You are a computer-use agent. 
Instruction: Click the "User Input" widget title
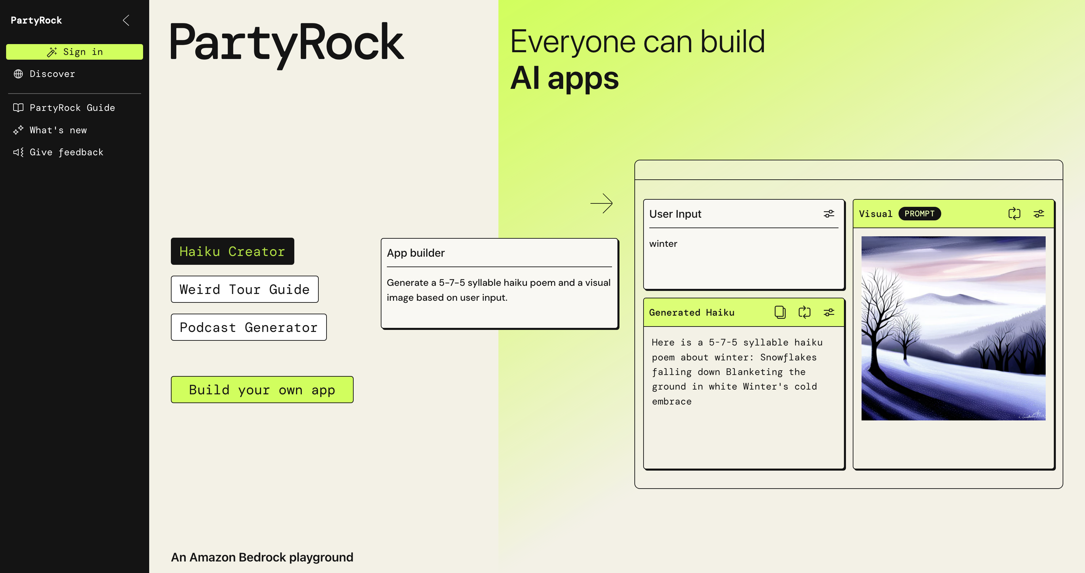[x=675, y=214]
